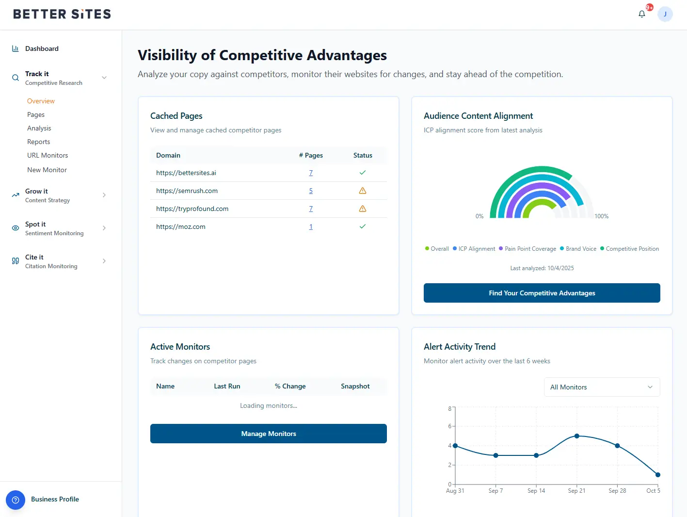Click the Spot it eye icon
687x517 pixels.
(x=16, y=228)
